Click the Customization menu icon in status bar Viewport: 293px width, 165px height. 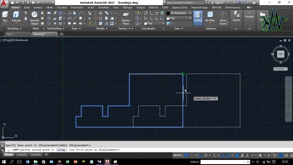[291, 155]
